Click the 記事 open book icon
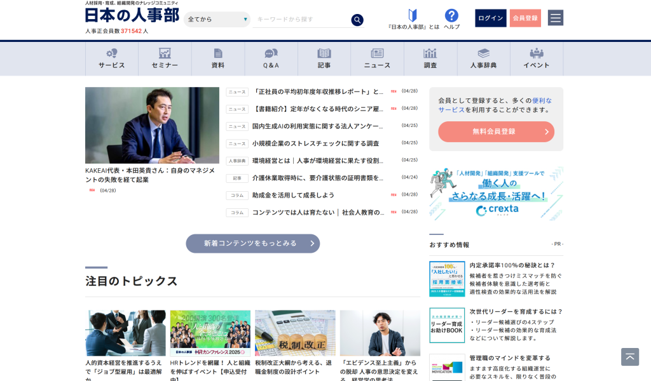Screen dimensions: 651x381 pyautogui.click(x=324, y=53)
